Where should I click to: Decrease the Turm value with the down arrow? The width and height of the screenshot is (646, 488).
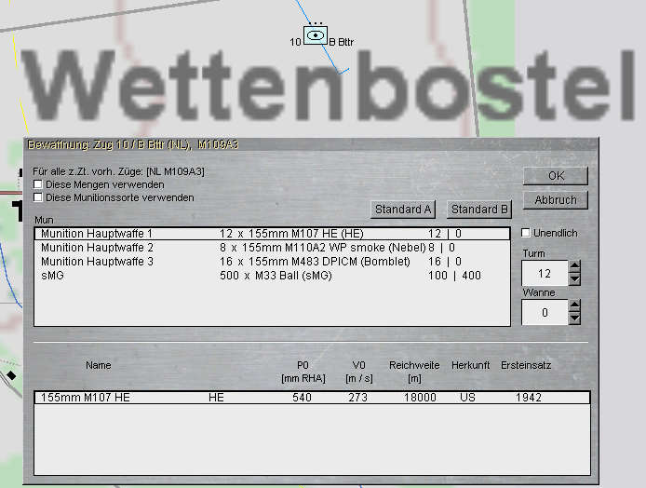[574, 279]
